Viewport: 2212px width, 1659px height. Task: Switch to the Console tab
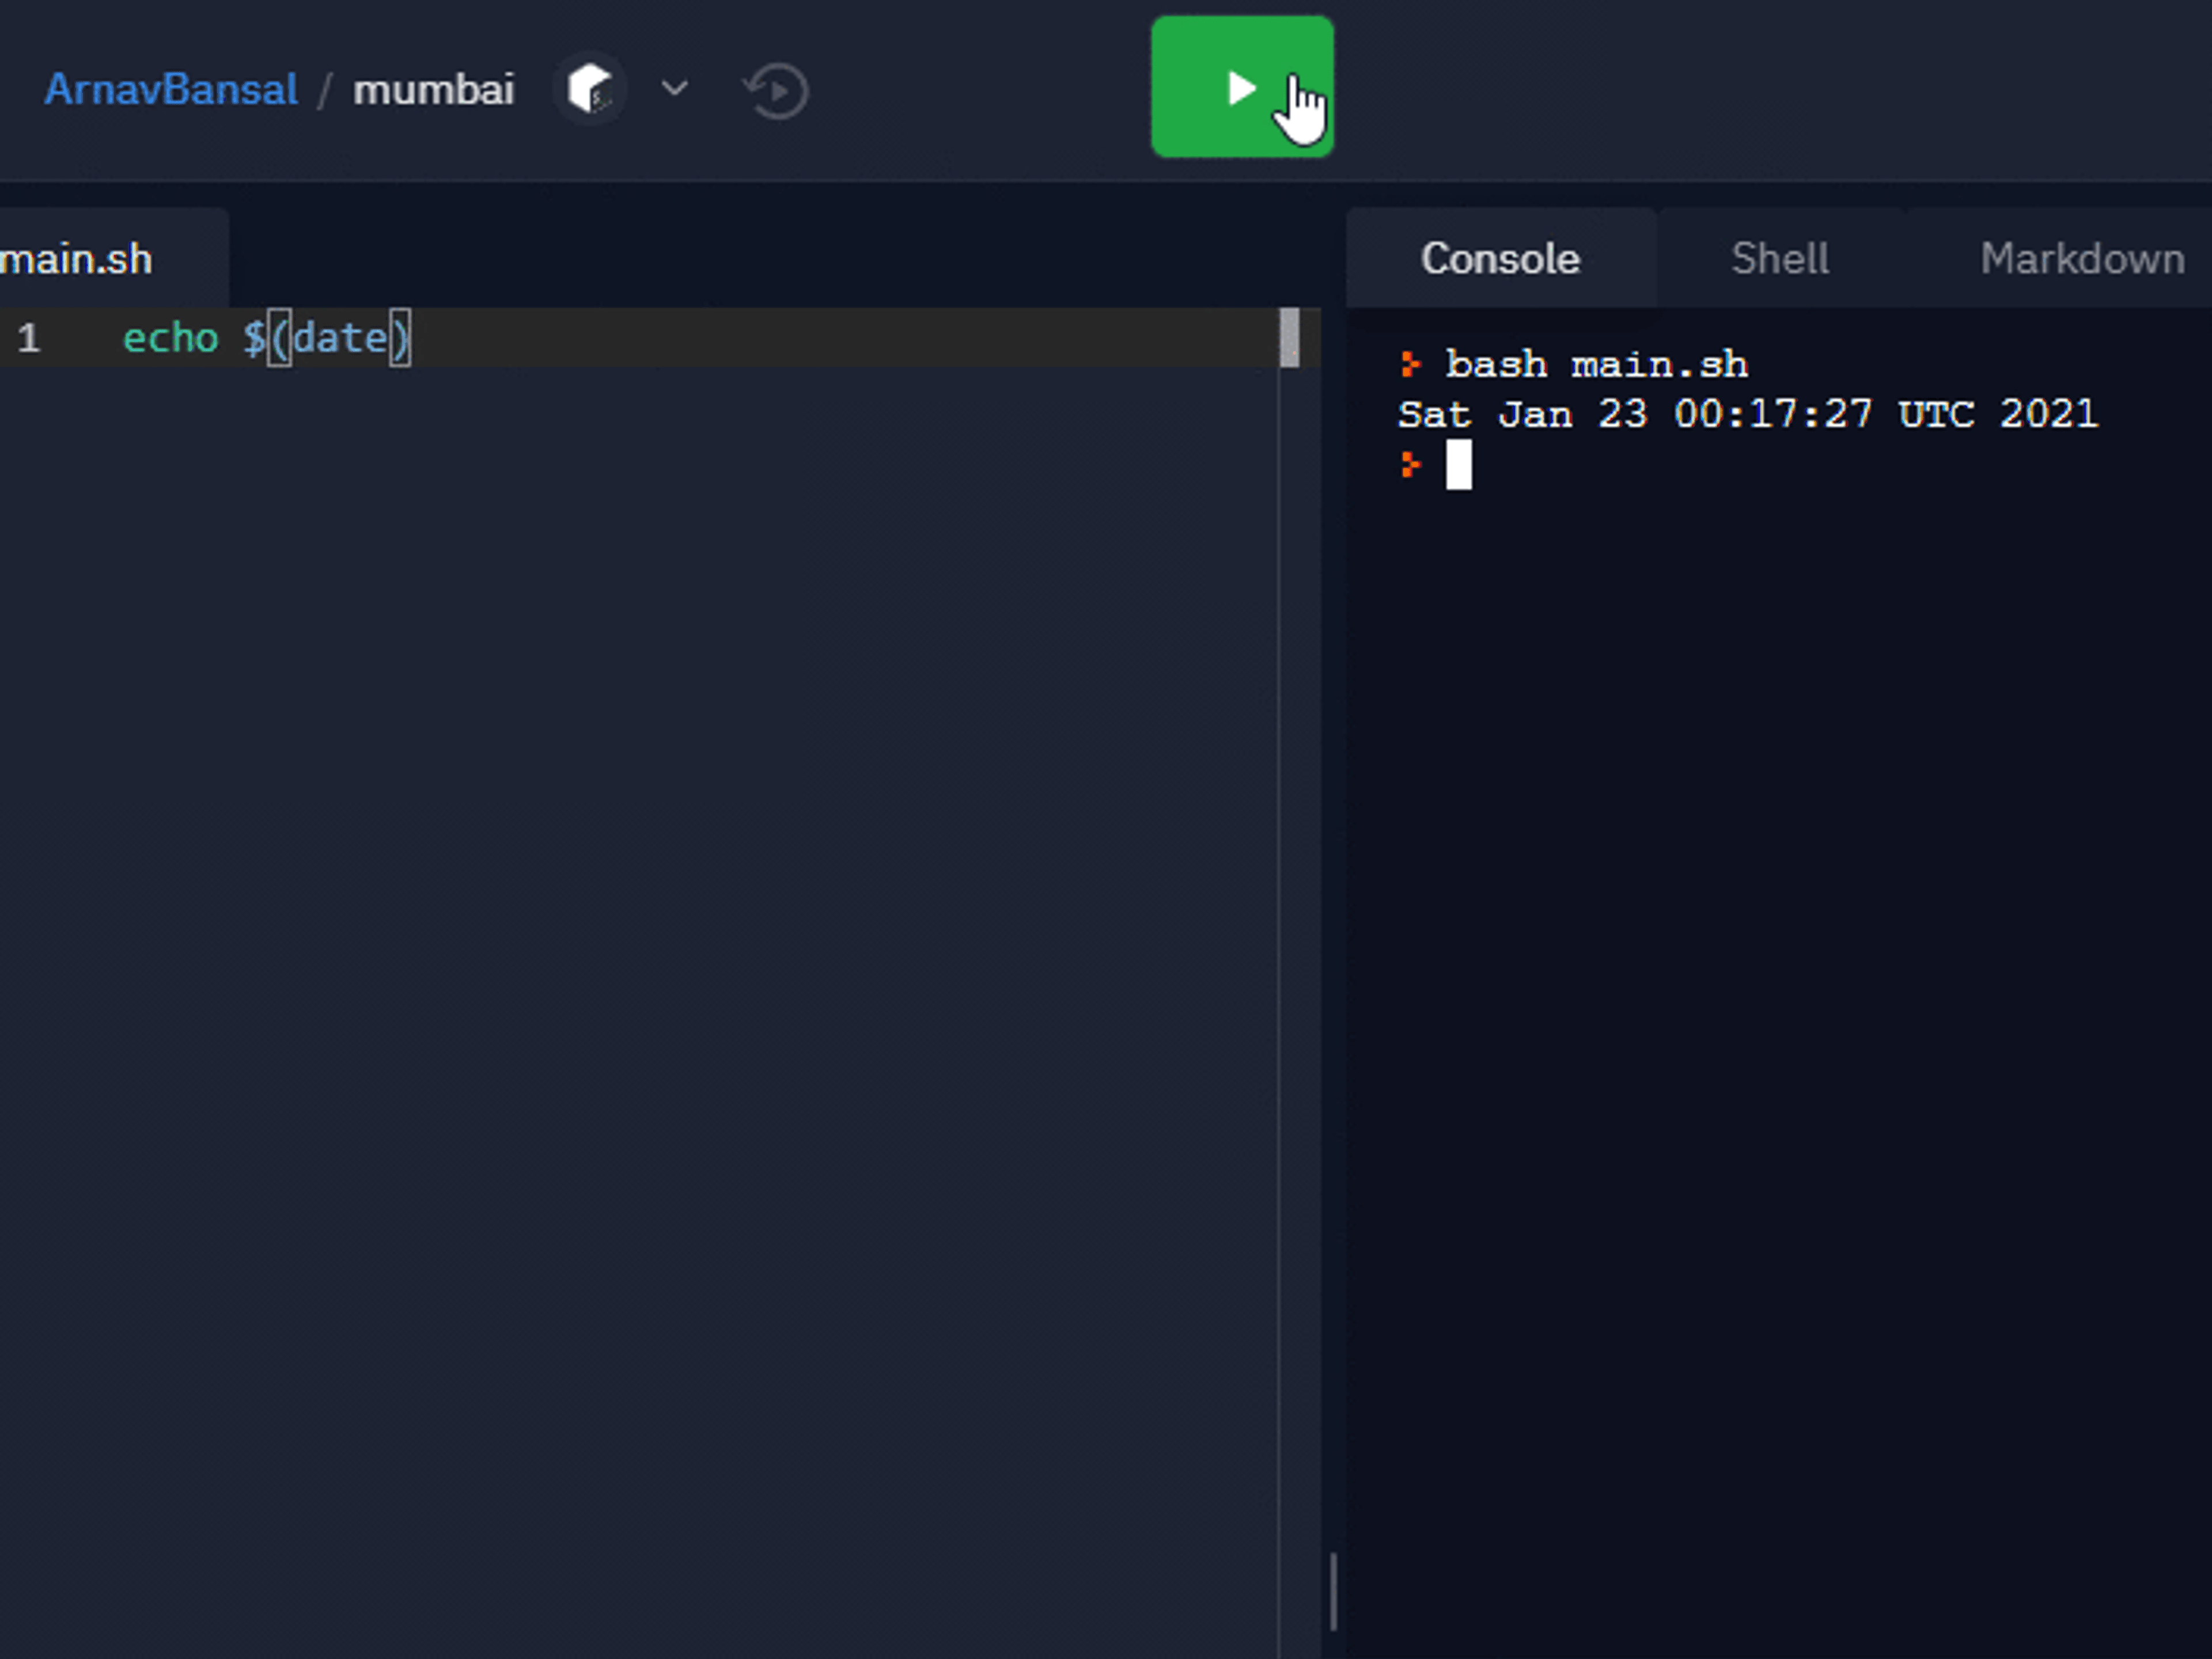click(1499, 259)
